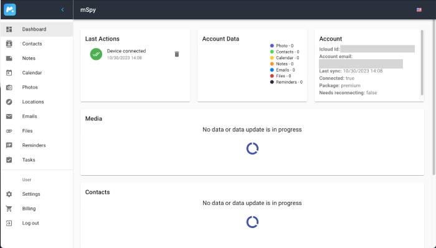Image resolution: width=436 pixels, height=248 pixels.
Task: Click "Needs reconnecting: false" text
Action: (348, 93)
